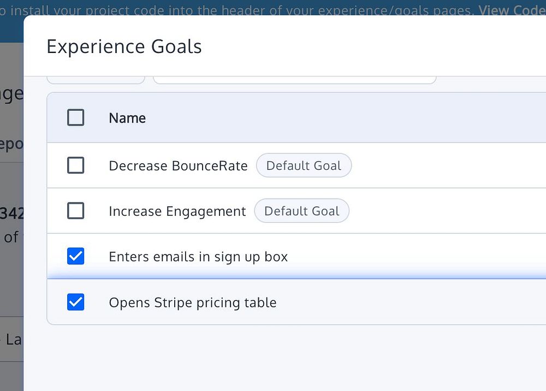This screenshot has width=546, height=391.
Task: Click the Opens Stripe pricing table label
Action: tap(193, 303)
